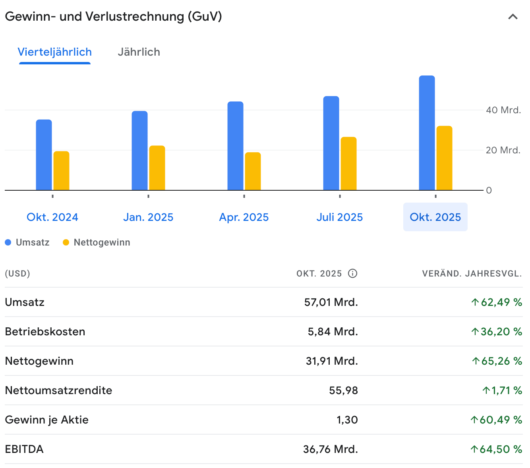Switch to the Jährlich tab
The image size is (530, 468).
(139, 52)
